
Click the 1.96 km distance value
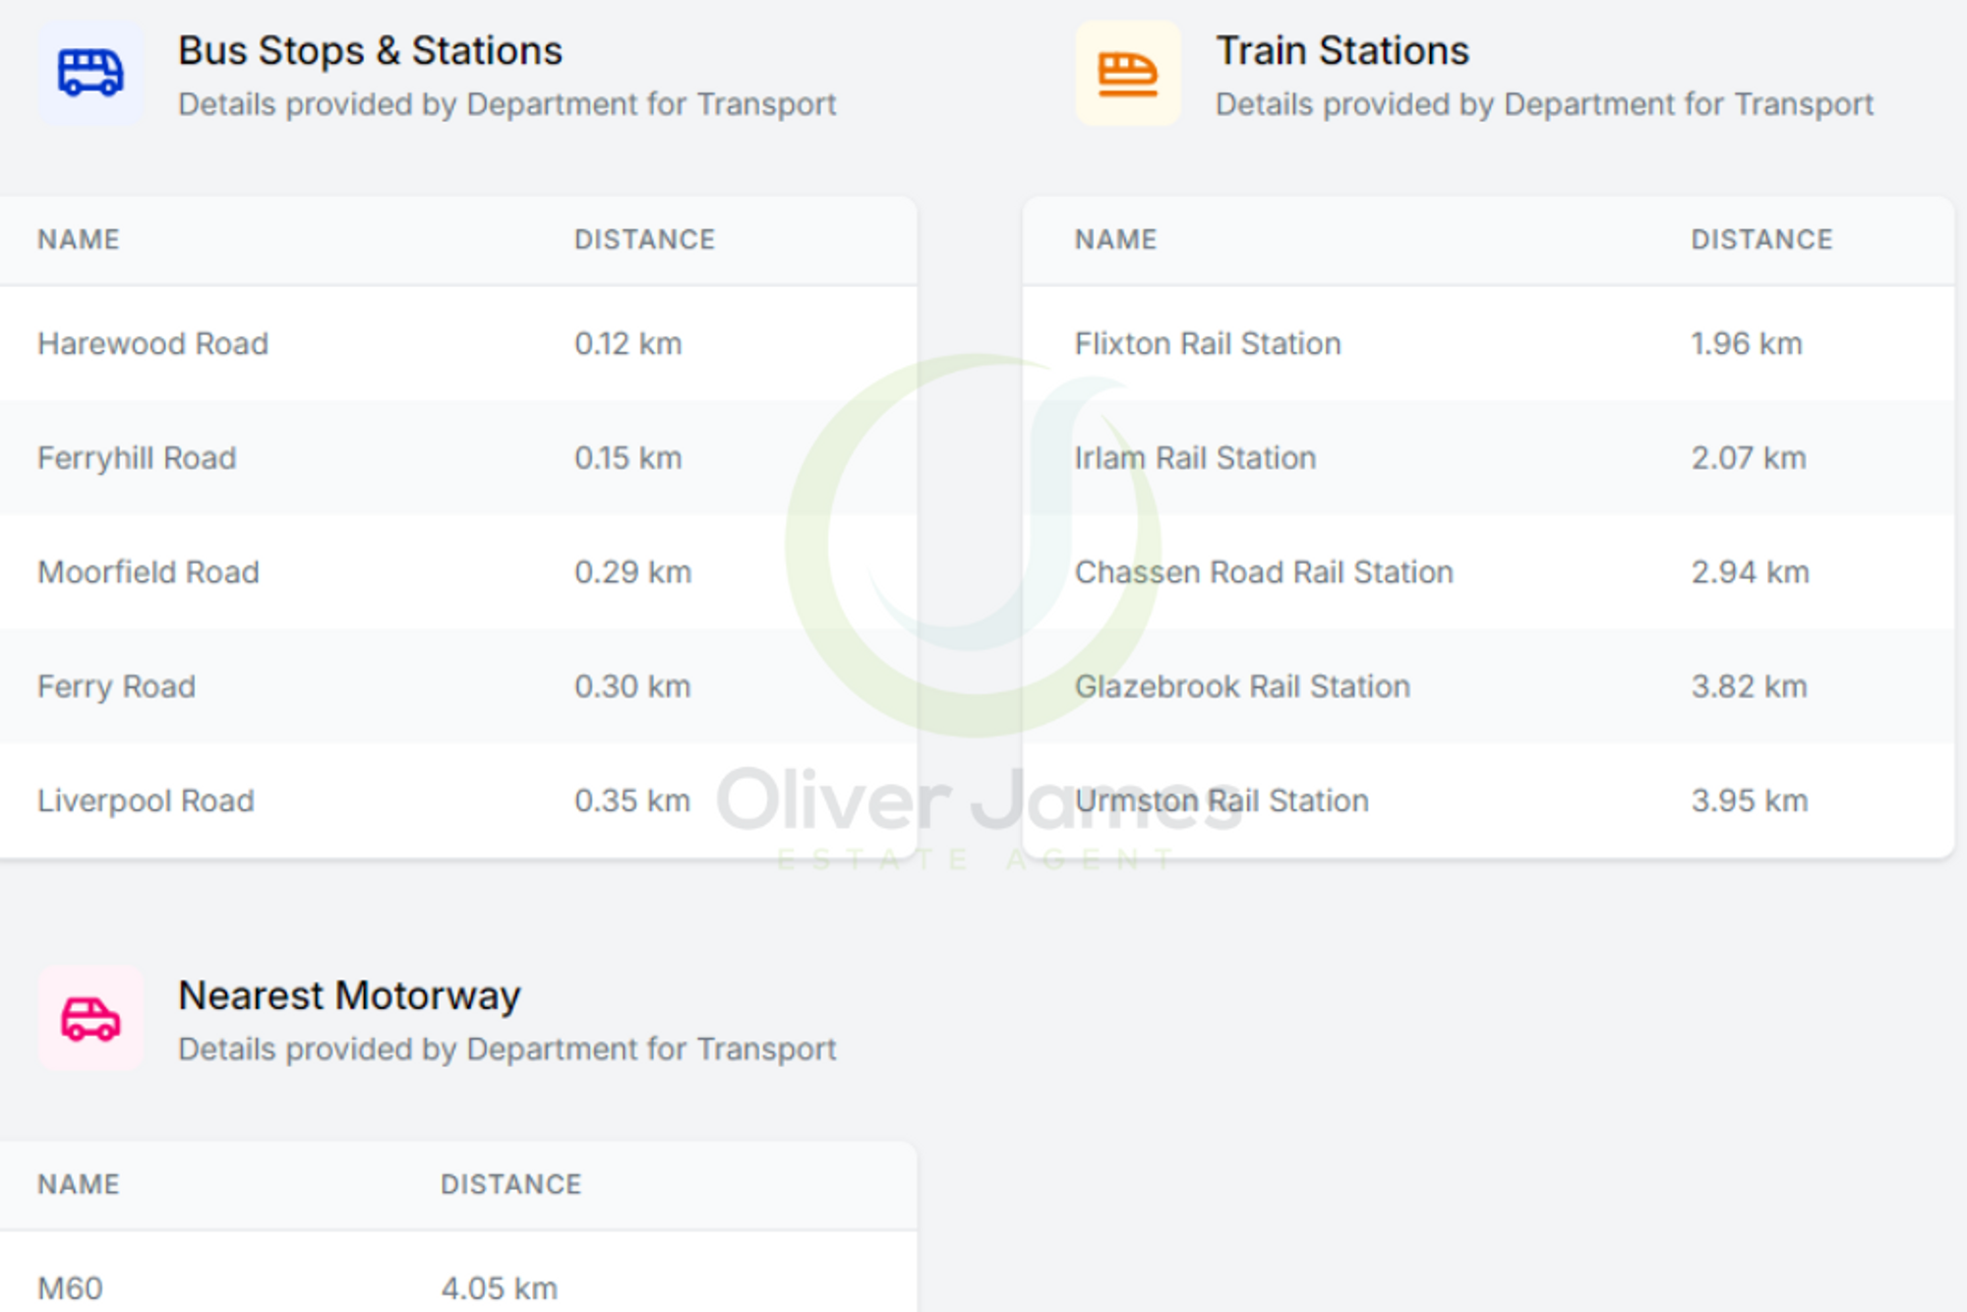[1747, 343]
